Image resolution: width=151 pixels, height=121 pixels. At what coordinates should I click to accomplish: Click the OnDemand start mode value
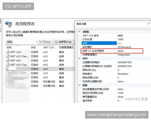point(124,47)
